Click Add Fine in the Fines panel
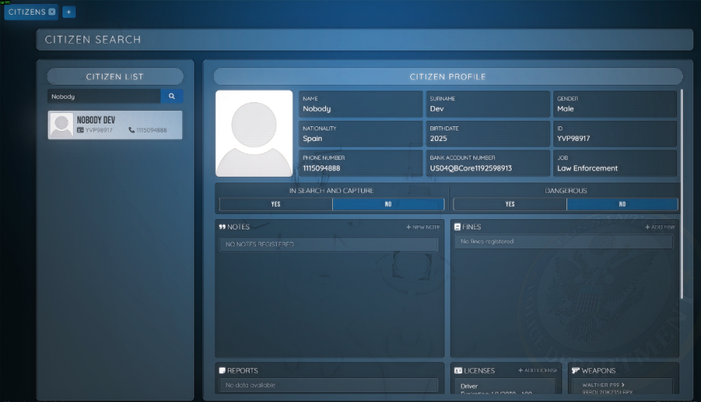701x402 pixels. [x=660, y=227]
